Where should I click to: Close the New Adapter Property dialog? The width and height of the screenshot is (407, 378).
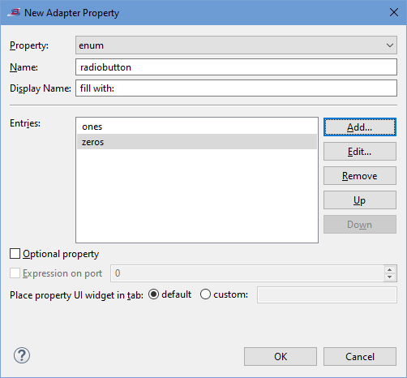(394, 12)
